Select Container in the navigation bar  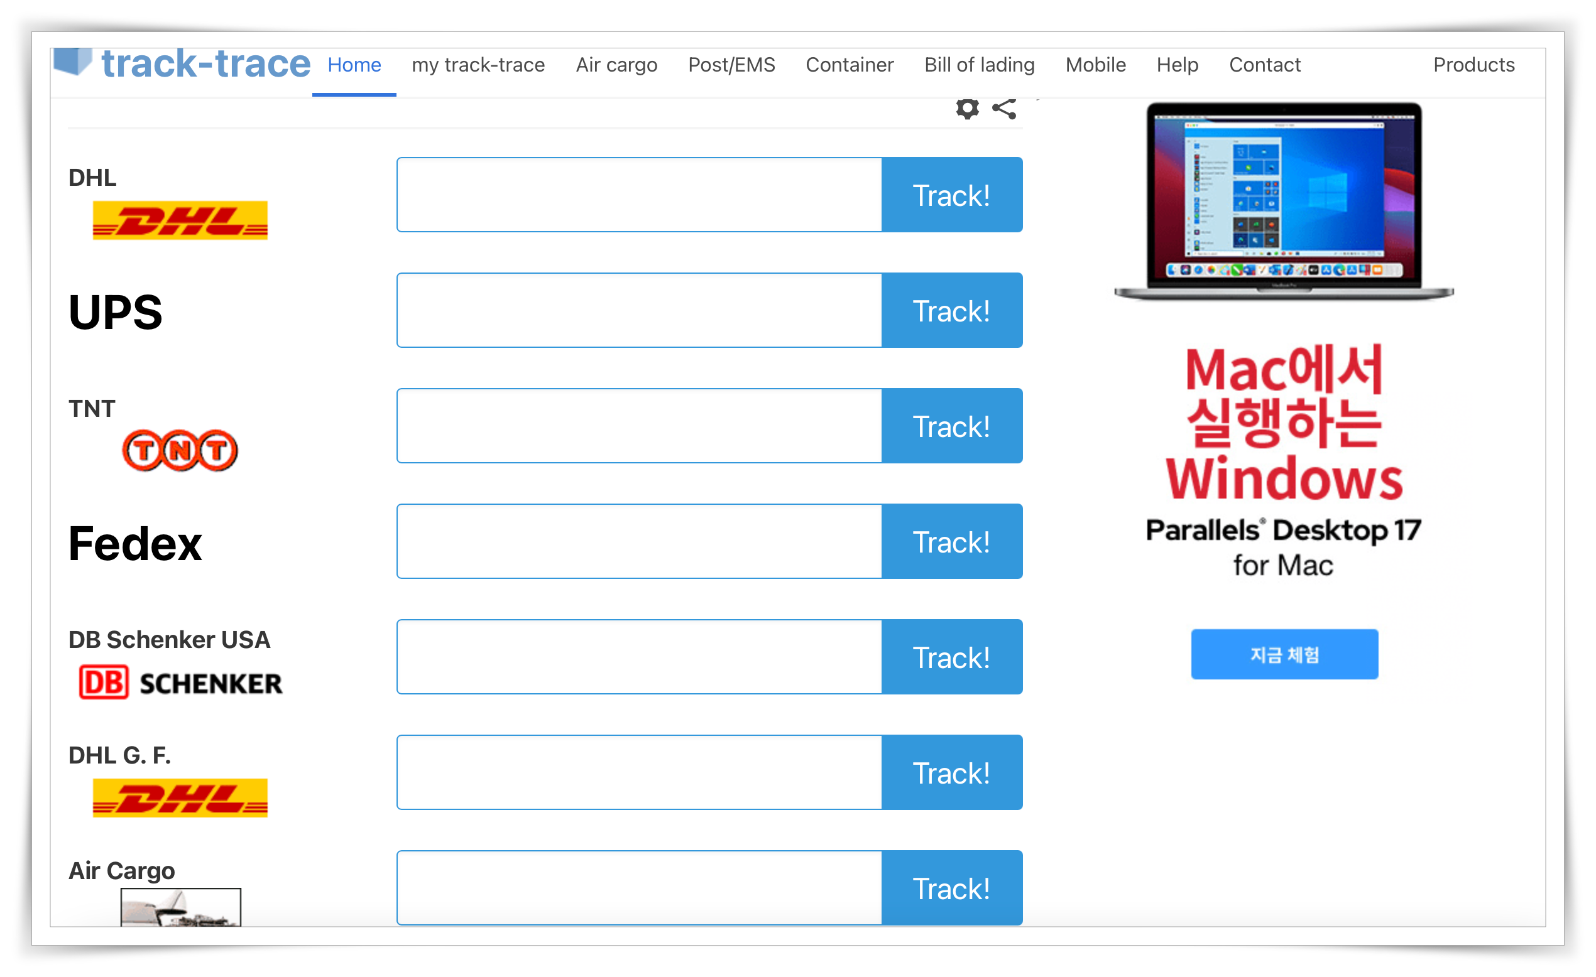849,65
